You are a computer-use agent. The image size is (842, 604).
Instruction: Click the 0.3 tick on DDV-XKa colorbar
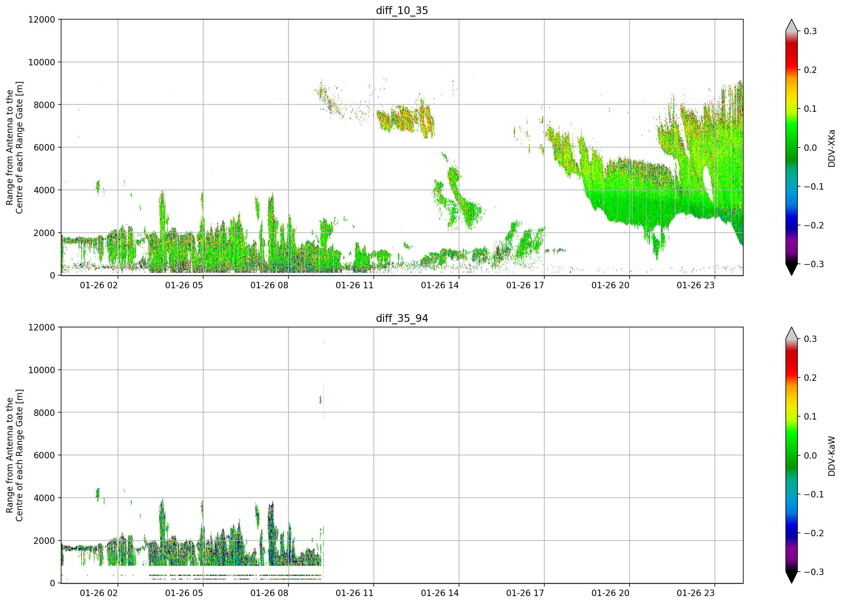tap(811, 31)
